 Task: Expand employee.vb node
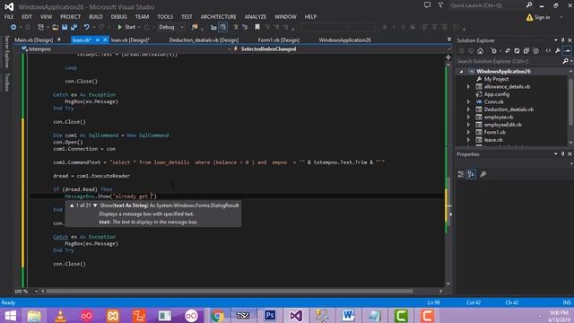click(x=468, y=118)
